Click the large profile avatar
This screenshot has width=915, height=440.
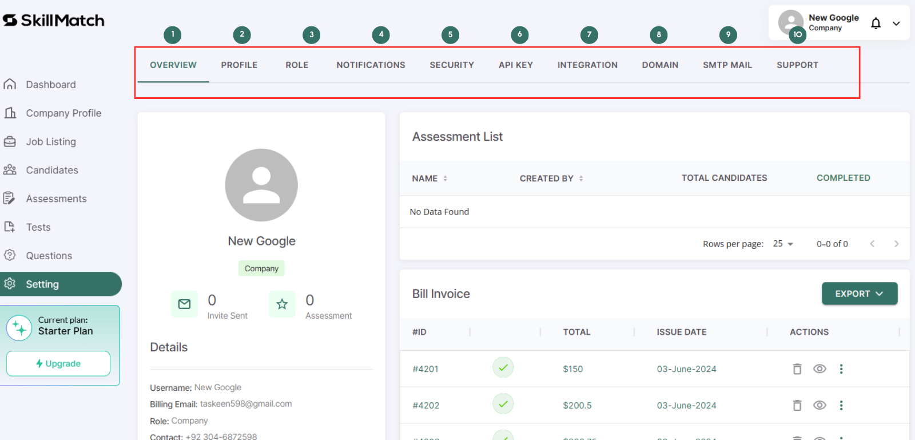click(261, 185)
